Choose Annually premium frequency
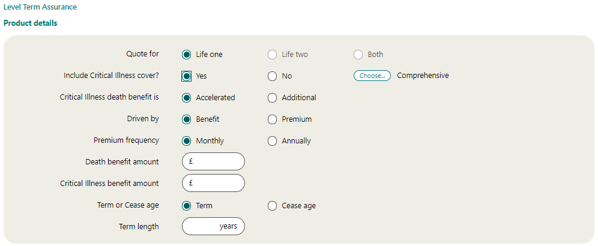Screen dimensions: 598x246 (273, 141)
